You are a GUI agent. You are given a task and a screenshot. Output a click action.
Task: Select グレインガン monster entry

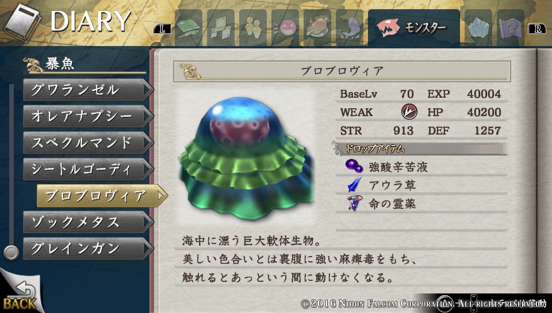click(x=89, y=249)
